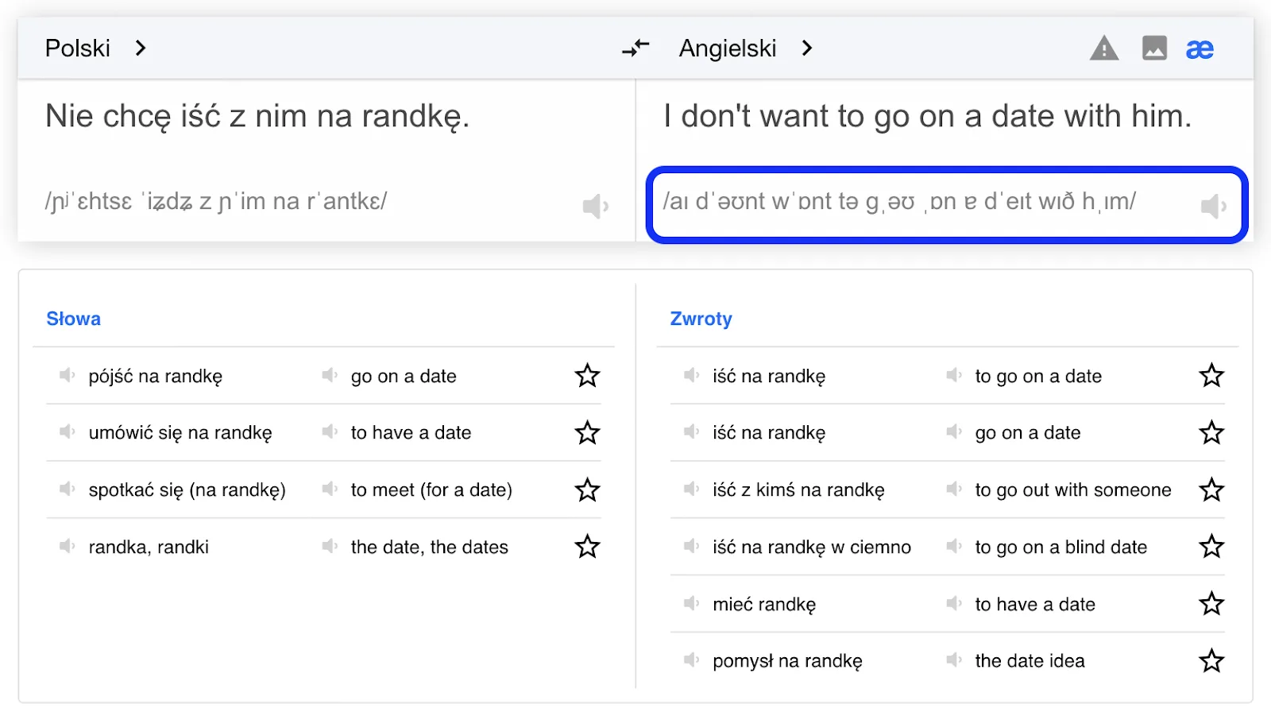Image resolution: width=1271 pixels, height=716 pixels.
Task: Star the 'go on a date' word entry
Action: pos(587,376)
